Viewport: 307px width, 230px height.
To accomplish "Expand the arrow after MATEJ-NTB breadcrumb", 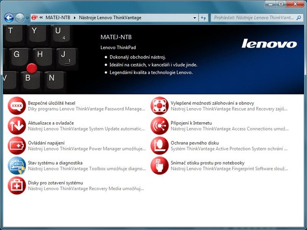I will (x=74, y=18).
